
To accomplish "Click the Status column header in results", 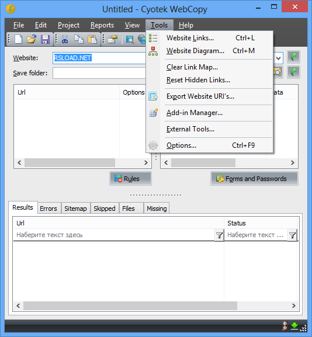I will coord(261,223).
